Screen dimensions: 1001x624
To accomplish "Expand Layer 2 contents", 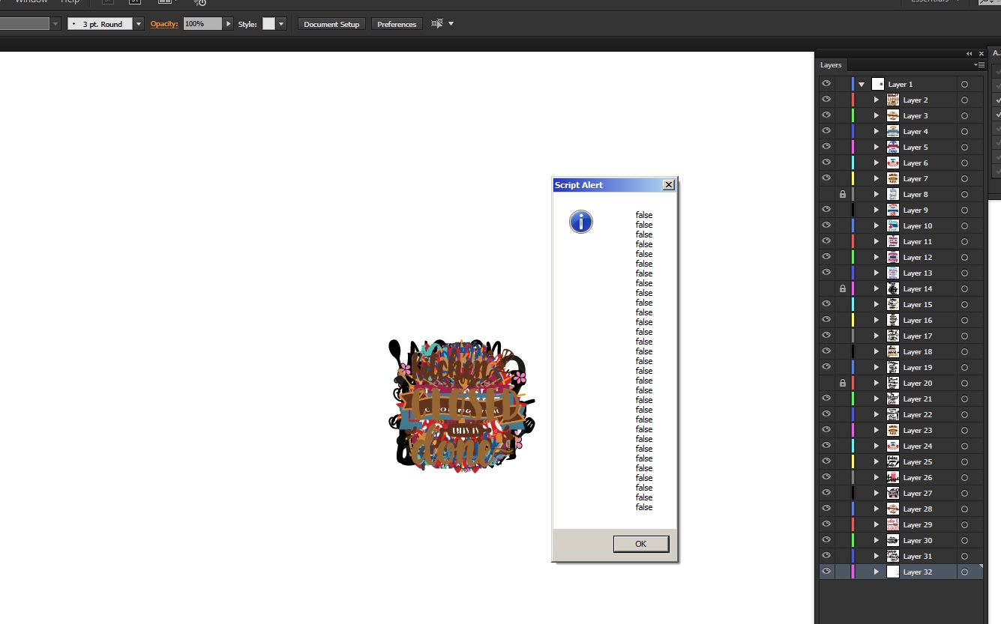I will pyautogui.click(x=876, y=100).
